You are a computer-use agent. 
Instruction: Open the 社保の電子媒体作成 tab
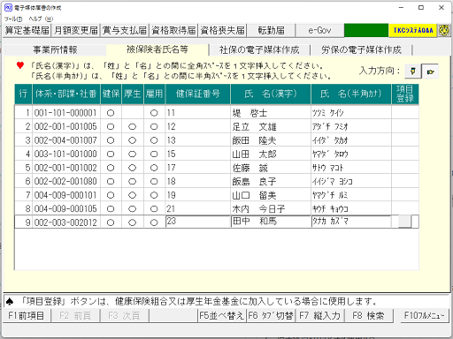259,49
